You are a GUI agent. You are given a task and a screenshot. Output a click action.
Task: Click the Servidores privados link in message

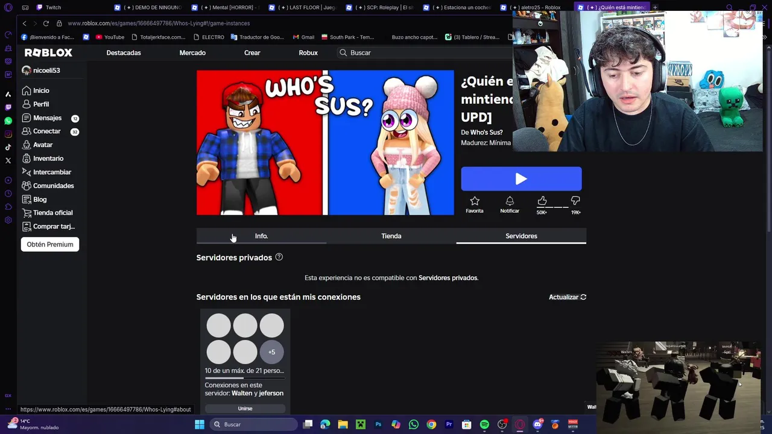click(448, 278)
